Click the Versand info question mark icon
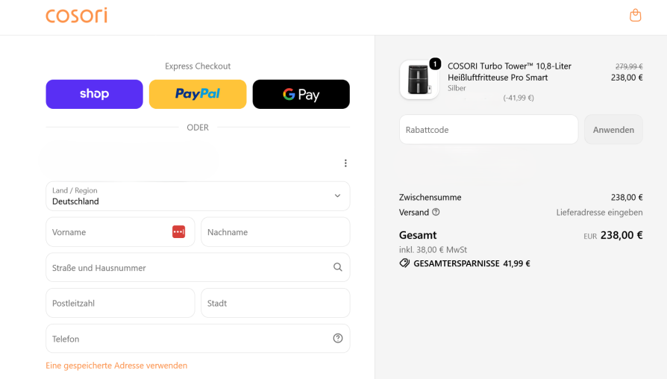This screenshot has width=667, height=379. 436,212
